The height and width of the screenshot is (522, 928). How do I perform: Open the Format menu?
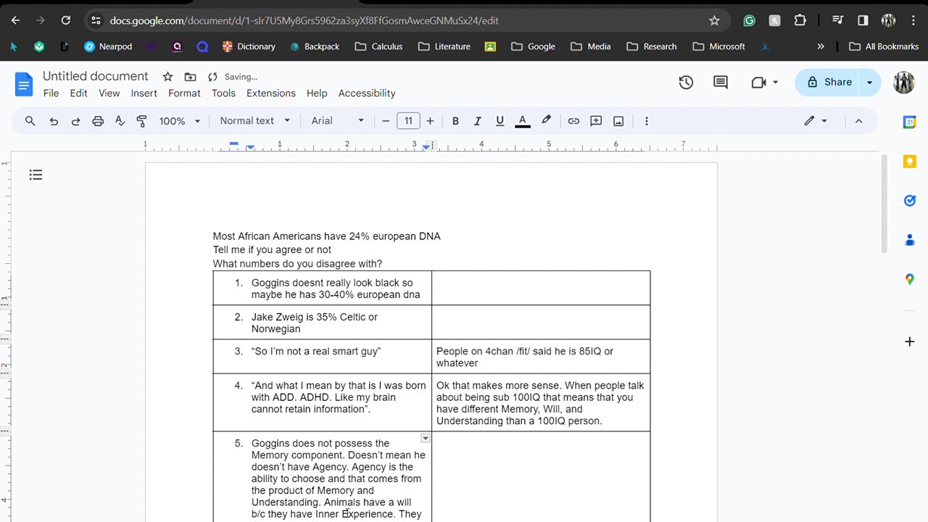pos(184,93)
